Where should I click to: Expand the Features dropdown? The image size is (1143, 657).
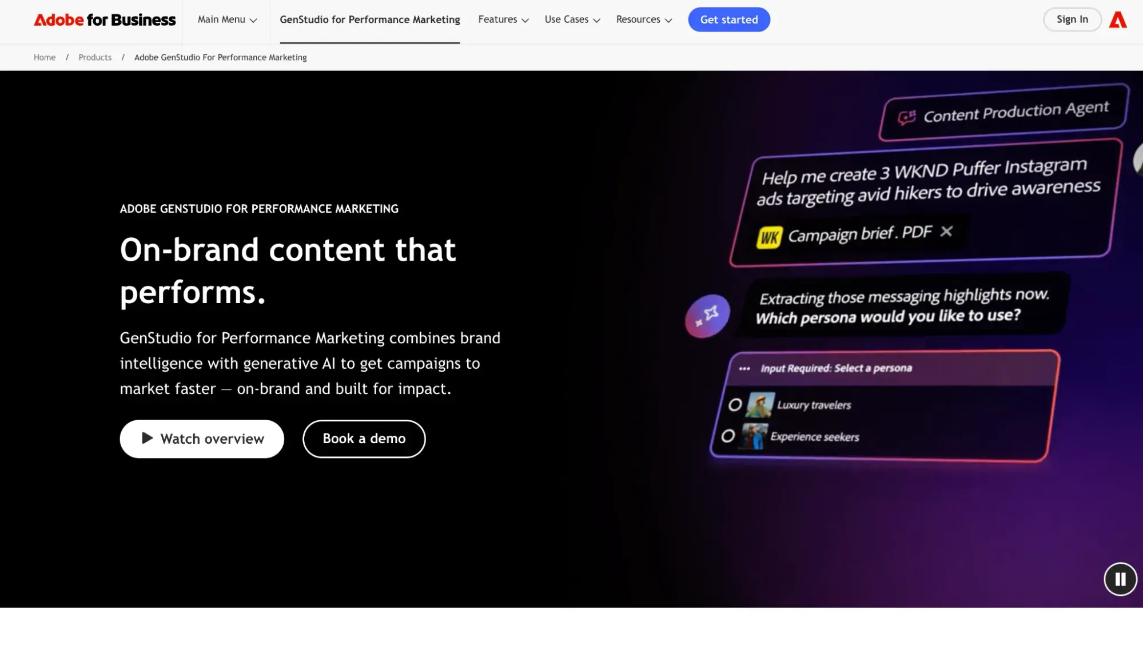[503, 19]
